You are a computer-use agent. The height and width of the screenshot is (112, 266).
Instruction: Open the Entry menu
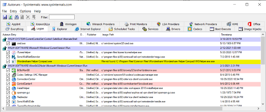[13, 11]
